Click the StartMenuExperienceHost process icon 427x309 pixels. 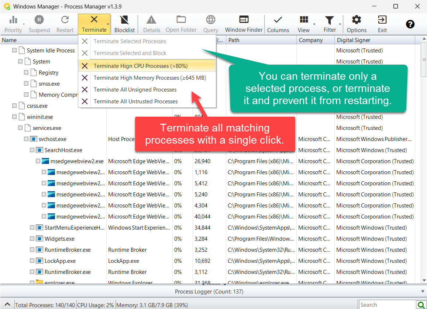[39, 227]
